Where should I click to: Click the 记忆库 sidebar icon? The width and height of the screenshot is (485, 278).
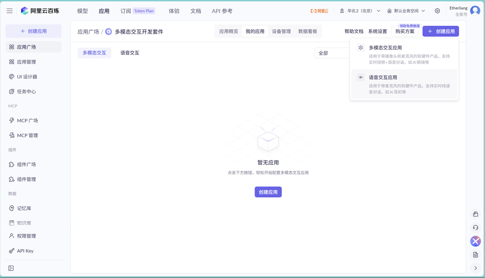(x=12, y=208)
